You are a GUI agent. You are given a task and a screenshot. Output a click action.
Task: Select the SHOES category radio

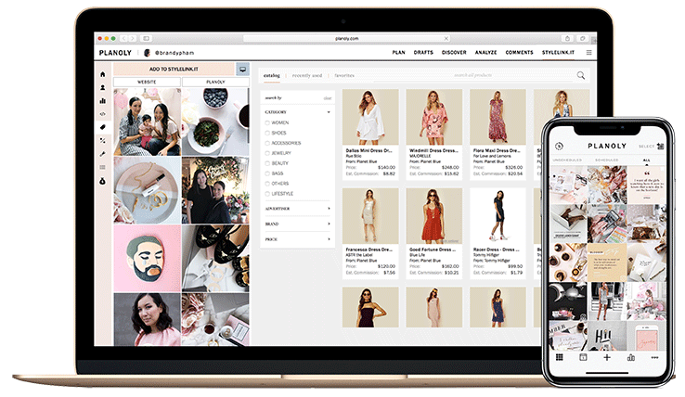(x=267, y=133)
